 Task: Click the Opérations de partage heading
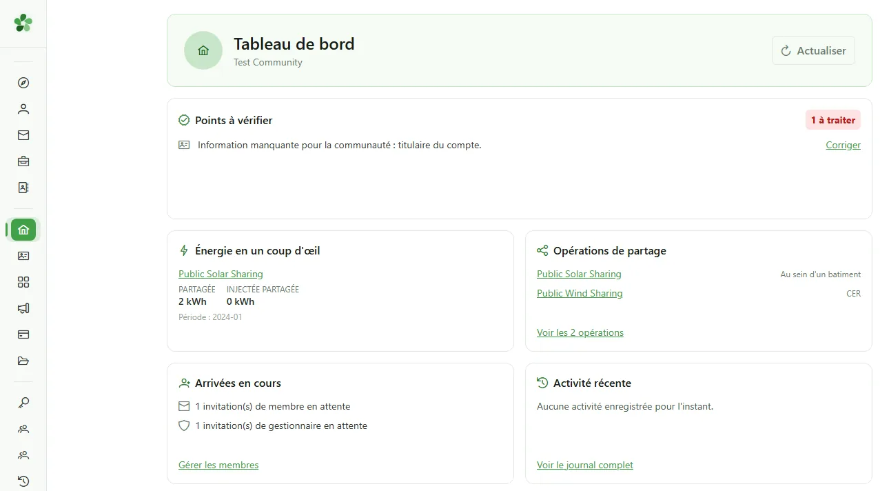tap(610, 251)
